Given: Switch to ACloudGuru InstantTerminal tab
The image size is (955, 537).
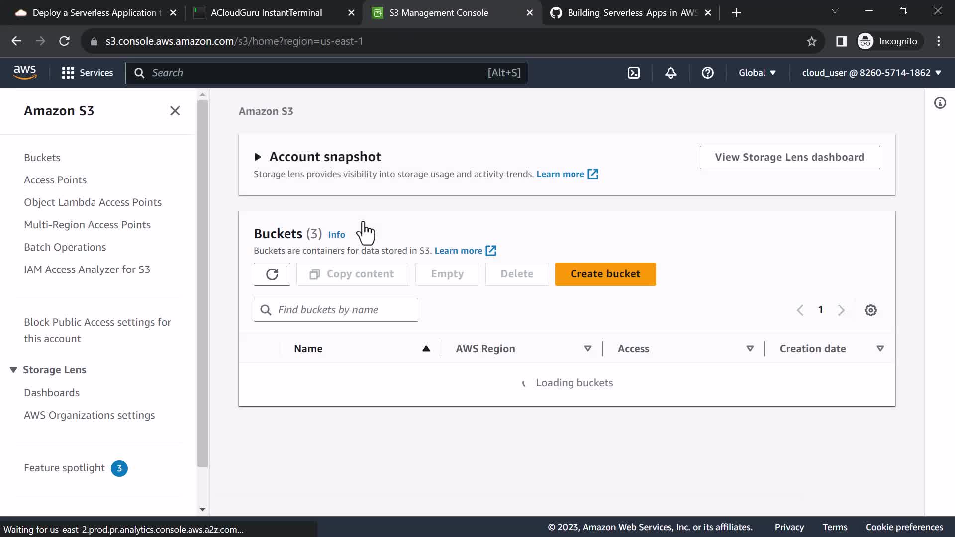Looking at the screenshot, I should (267, 13).
